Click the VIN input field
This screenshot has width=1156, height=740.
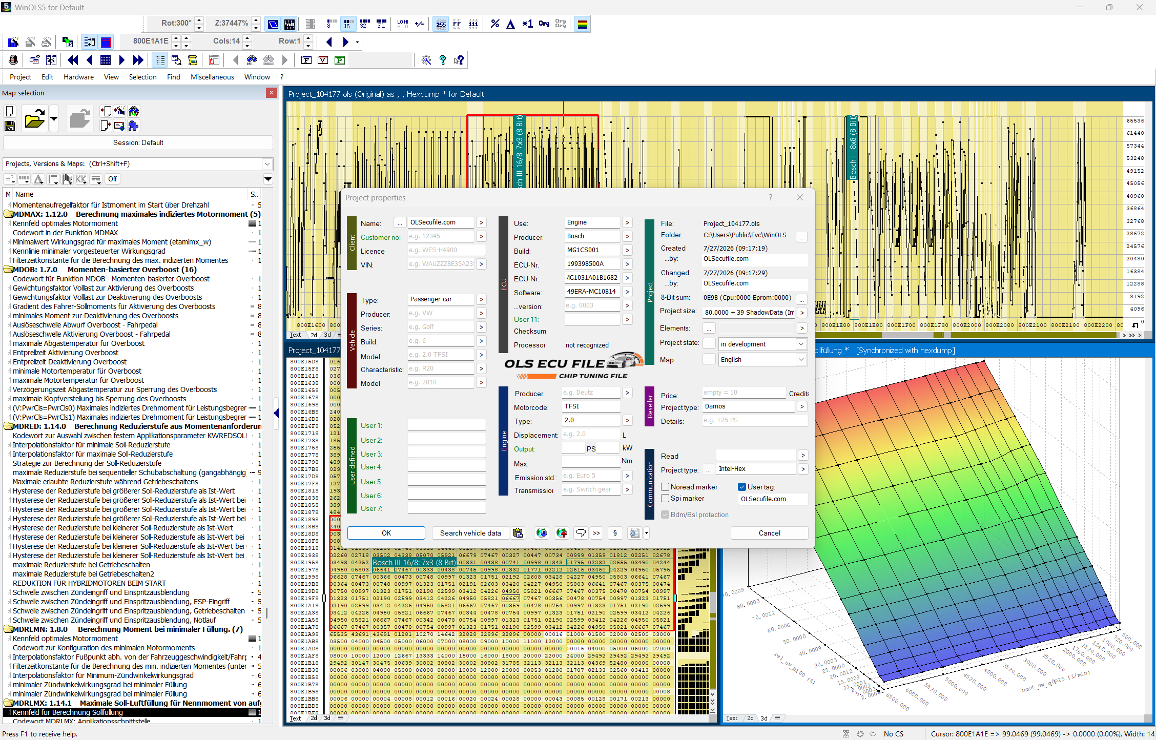pos(441,264)
